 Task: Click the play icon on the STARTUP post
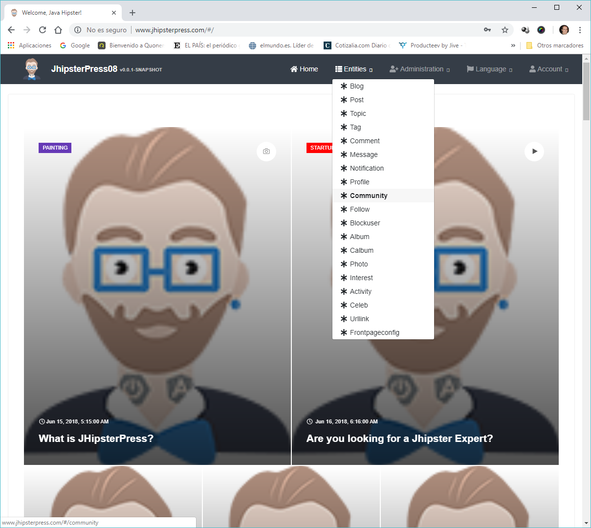tap(534, 152)
